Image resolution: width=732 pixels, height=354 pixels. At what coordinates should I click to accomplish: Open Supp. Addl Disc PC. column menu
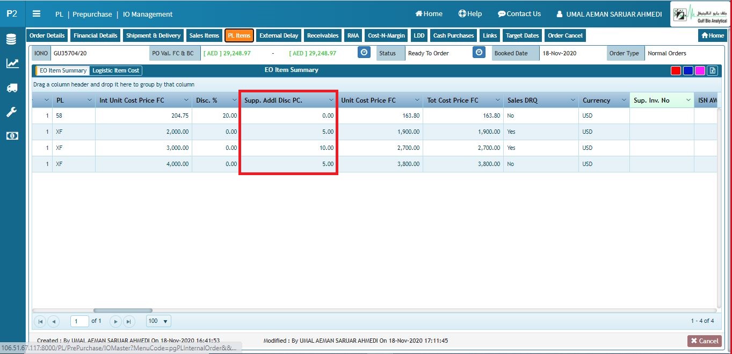(x=331, y=100)
